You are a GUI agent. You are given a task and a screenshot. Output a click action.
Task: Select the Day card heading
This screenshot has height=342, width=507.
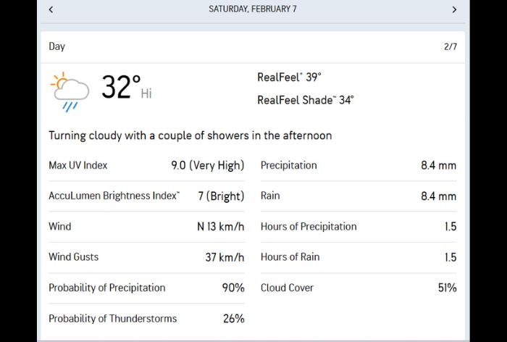click(57, 46)
